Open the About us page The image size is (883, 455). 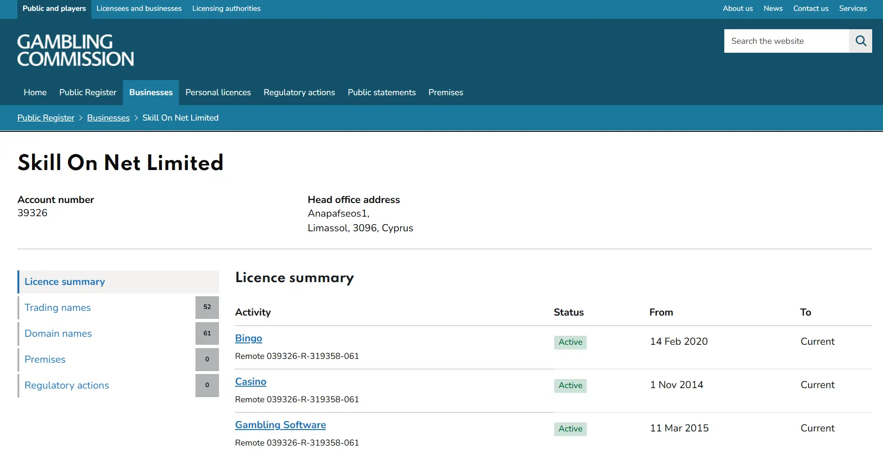point(737,8)
